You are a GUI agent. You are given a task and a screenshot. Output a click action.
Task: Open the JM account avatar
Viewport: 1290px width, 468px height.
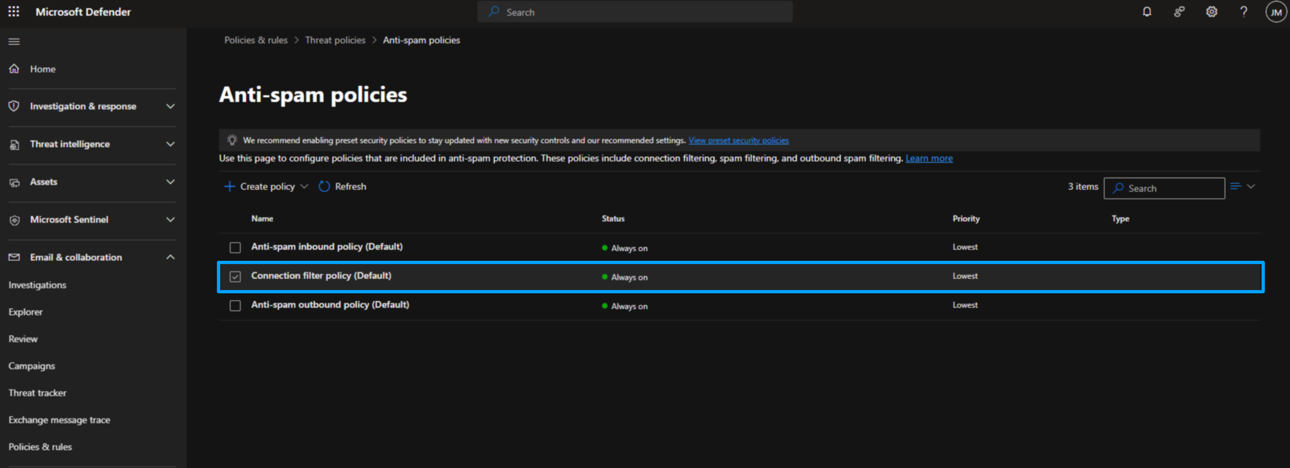click(1275, 12)
